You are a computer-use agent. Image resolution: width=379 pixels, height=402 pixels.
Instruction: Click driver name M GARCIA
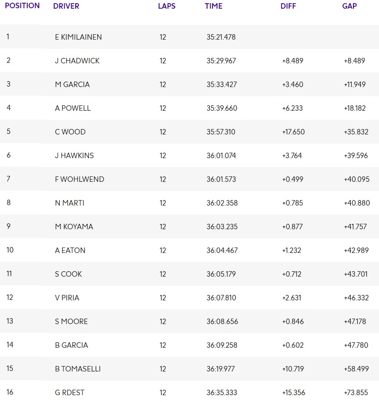72,84
